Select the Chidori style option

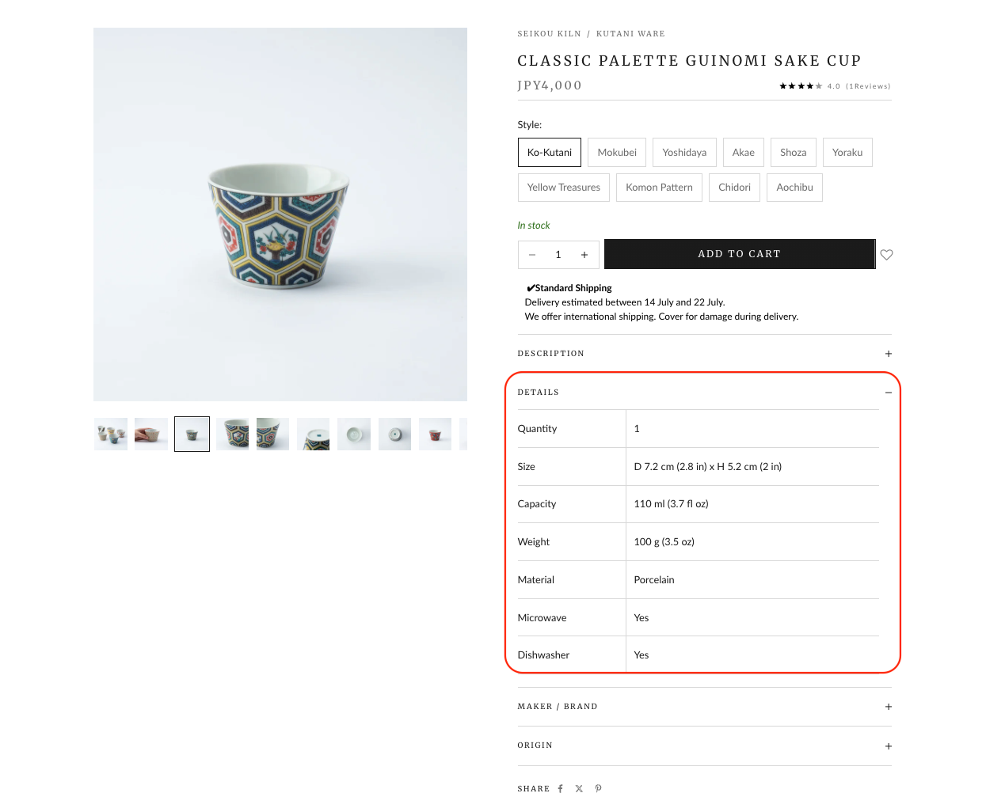coord(734,188)
